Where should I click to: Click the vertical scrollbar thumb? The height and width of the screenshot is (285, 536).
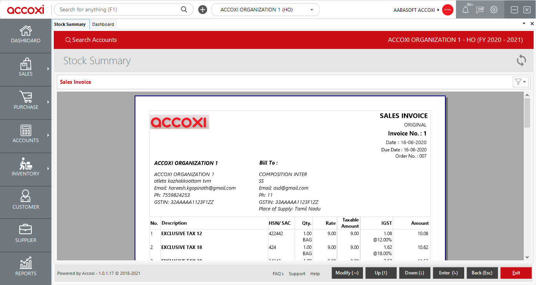click(x=527, y=113)
